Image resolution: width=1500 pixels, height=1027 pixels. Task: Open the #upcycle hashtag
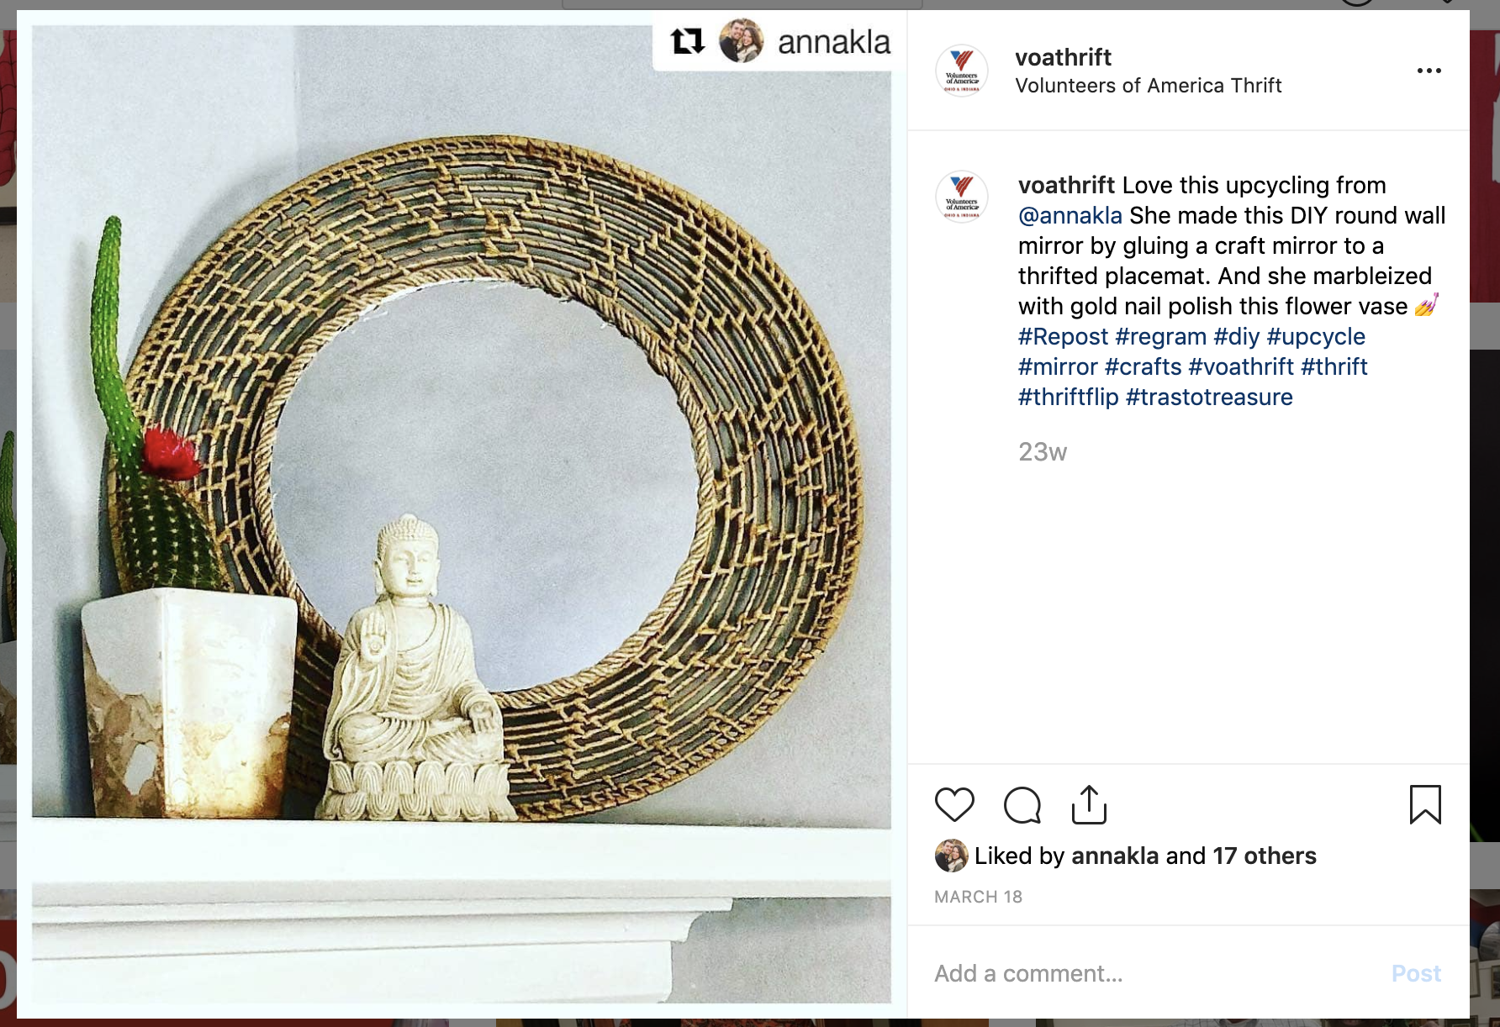click(x=1316, y=336)
